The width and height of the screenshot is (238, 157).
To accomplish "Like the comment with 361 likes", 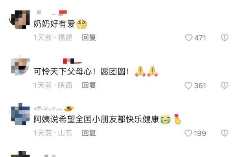I will (188, 86).
